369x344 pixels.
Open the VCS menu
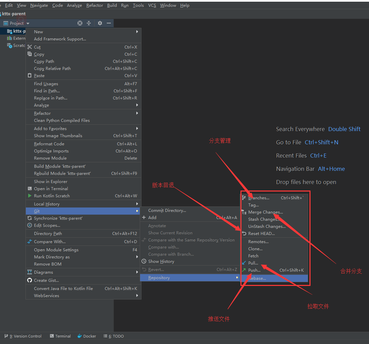point(152,5)
